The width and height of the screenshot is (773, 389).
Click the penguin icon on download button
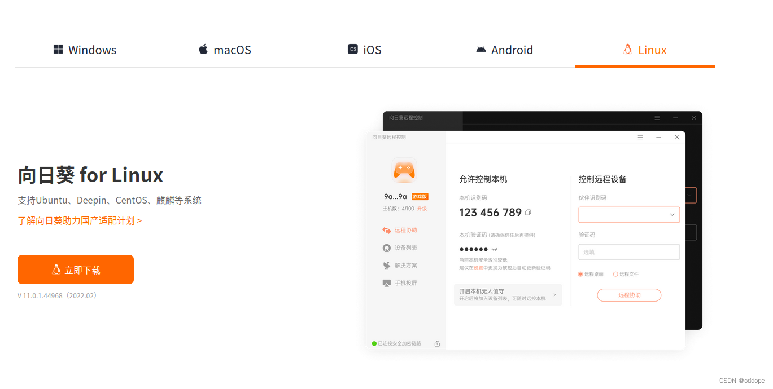pyautogui.click(x=56, y=269)
